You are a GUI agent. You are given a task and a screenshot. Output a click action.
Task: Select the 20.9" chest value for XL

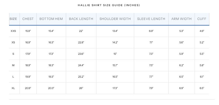pyautogui.click(x=28, y=88)
